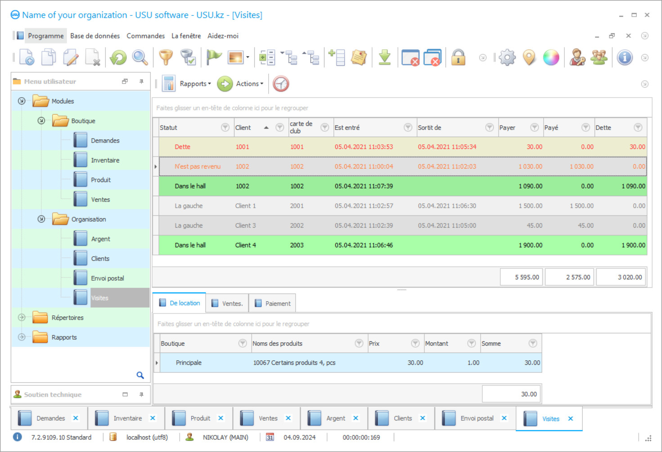Close the Visites bottom tab

(571, 419)
